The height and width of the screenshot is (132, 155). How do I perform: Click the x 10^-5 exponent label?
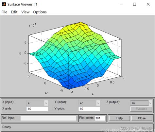coord(32,25)
